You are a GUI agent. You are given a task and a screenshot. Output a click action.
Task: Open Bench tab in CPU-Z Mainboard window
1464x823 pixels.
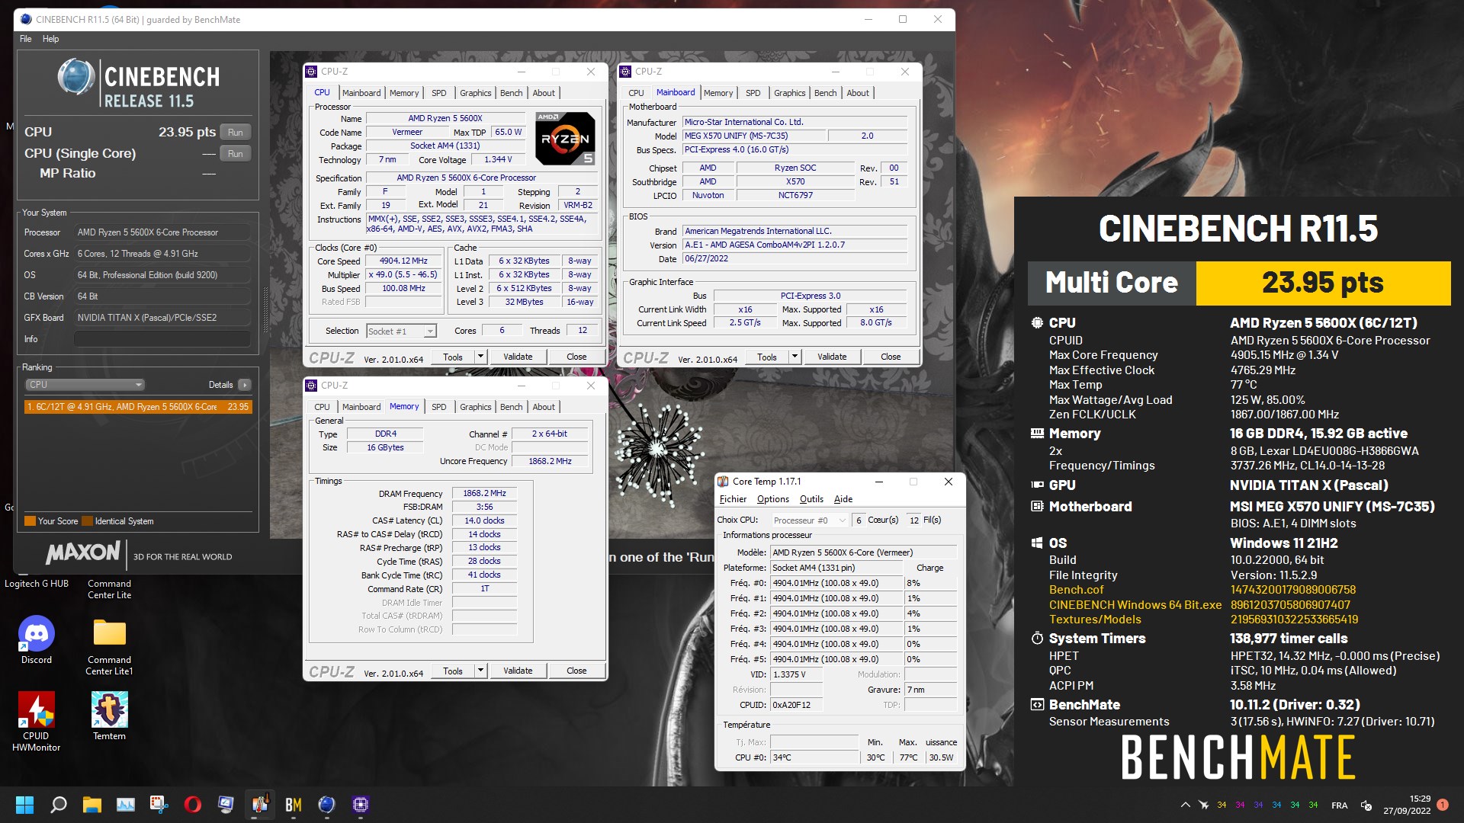pos(825,93)
